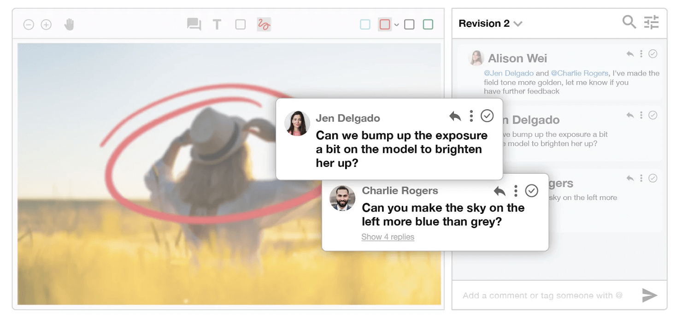Open the three-dot menu on Jen Delgado's comment
Image resolution: width=682 pixels, height=318 pixels.
[471, 116]
